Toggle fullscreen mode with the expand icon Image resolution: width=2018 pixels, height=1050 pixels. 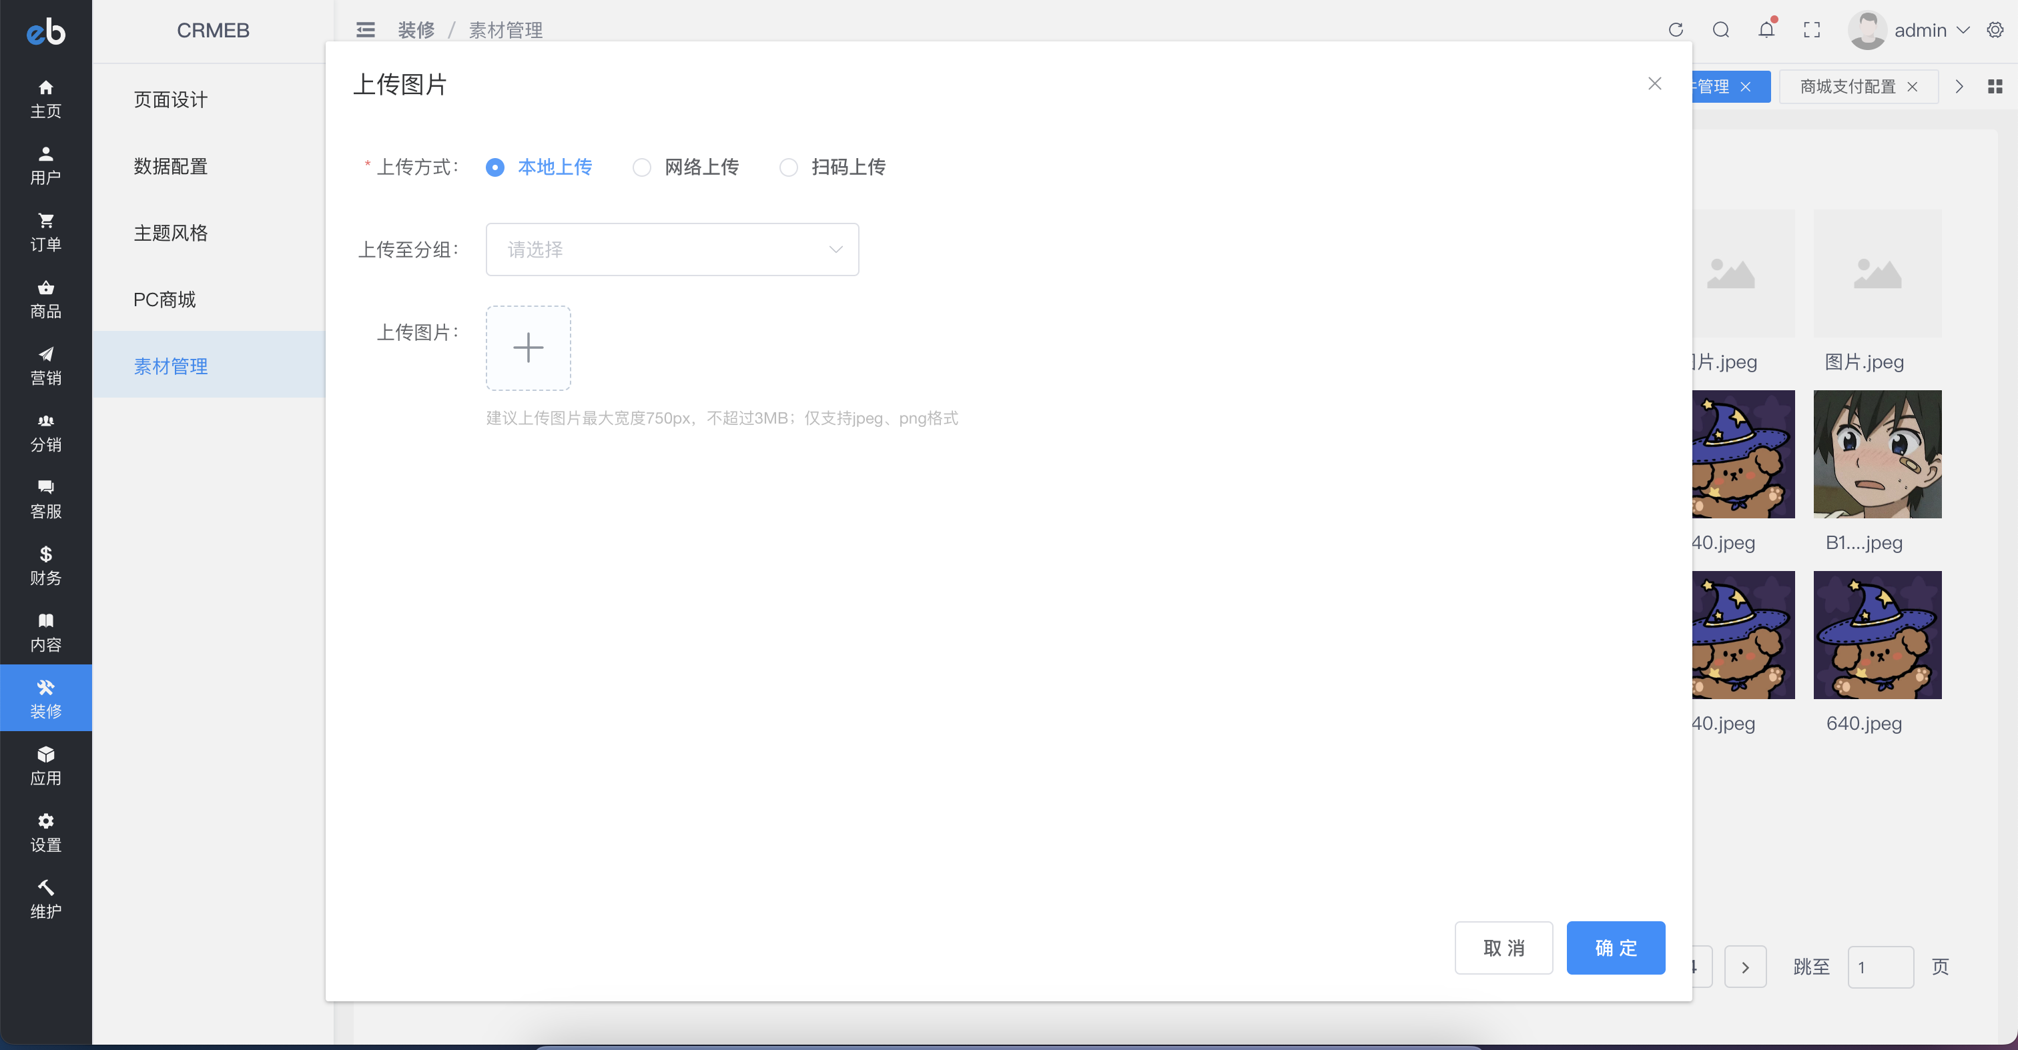(1811, 30)
